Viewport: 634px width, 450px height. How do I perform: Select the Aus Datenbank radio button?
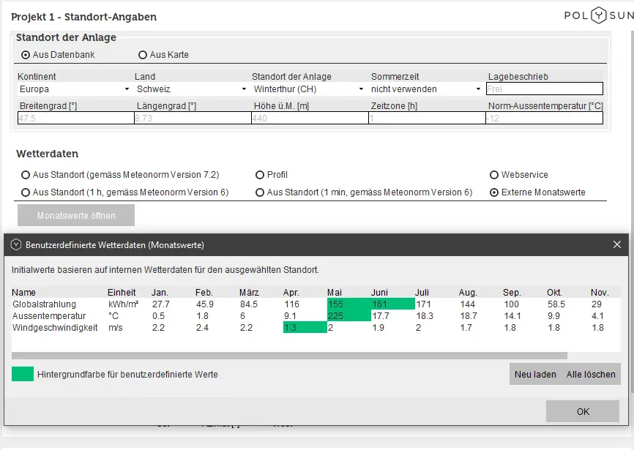click(x=26, y=55)
